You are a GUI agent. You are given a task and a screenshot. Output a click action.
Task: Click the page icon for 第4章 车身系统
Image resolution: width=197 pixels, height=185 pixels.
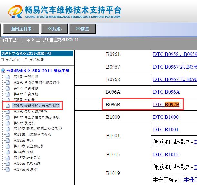click(7, 94)
